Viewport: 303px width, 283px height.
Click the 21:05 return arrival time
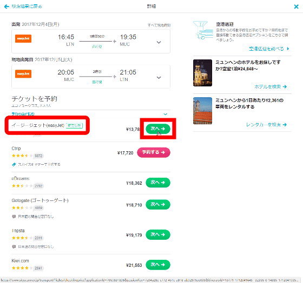tap(128, 72)
